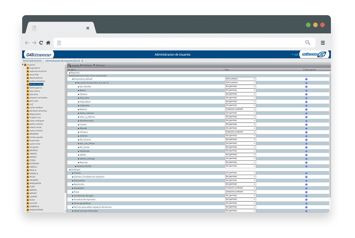Click help icon for Empleados row

[306, 188]
